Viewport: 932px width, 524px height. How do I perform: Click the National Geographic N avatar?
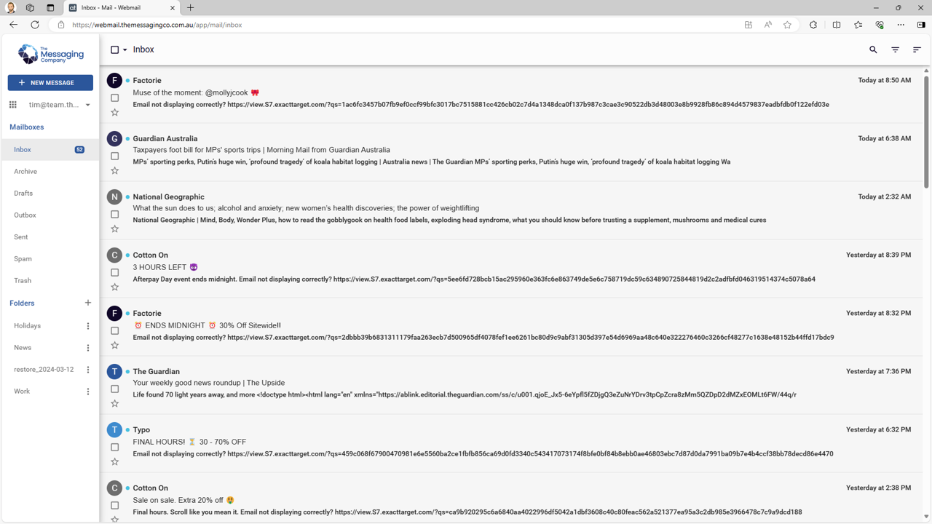click(x=114, y=197)
